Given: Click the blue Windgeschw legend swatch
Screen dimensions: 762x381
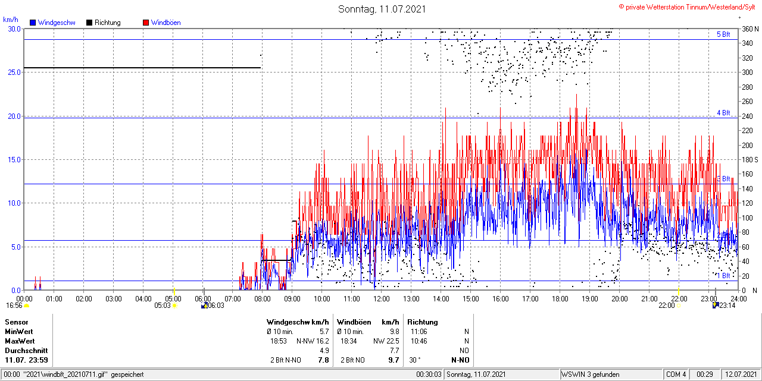Looking at the screenshot, I should point(32,23).
